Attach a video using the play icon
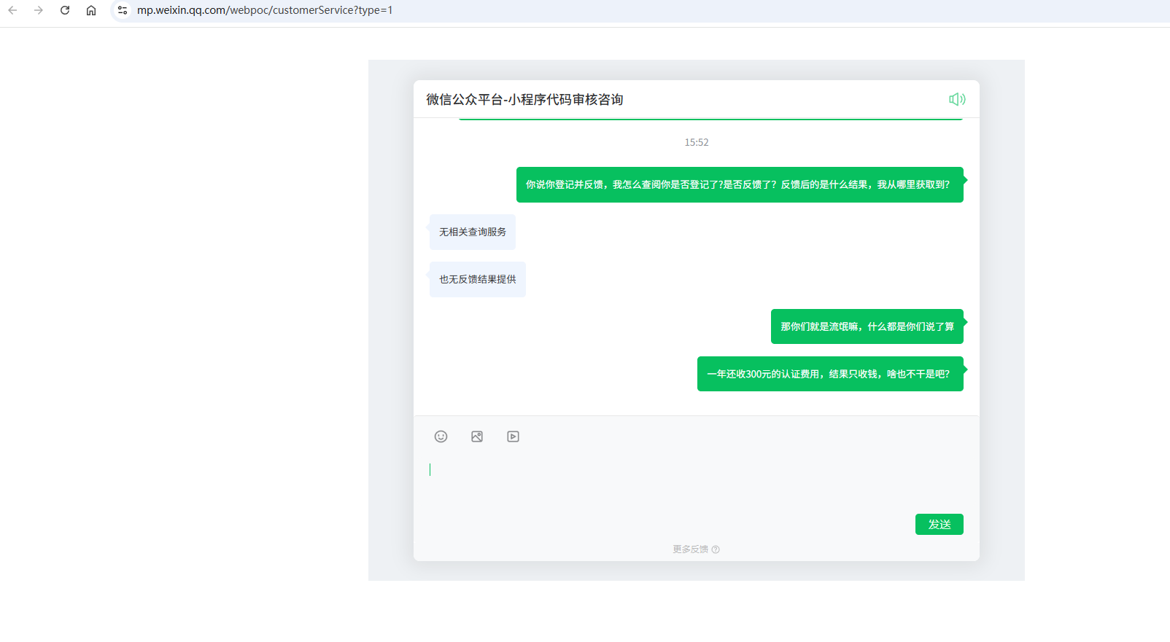This screenshot has height=642, width=1170. (x=514, y=437)
